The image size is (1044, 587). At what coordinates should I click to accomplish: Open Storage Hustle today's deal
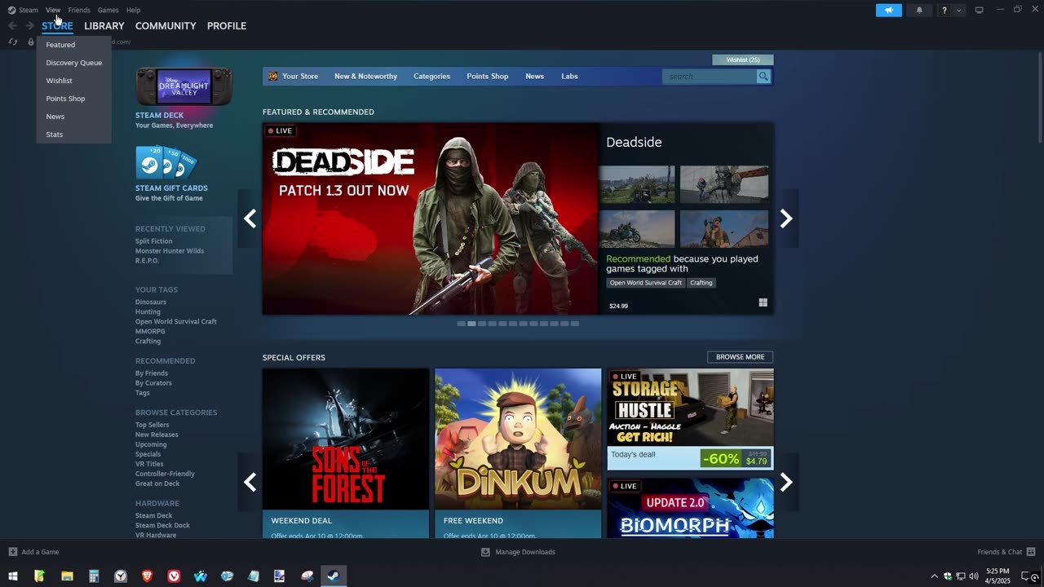[690, 419]
